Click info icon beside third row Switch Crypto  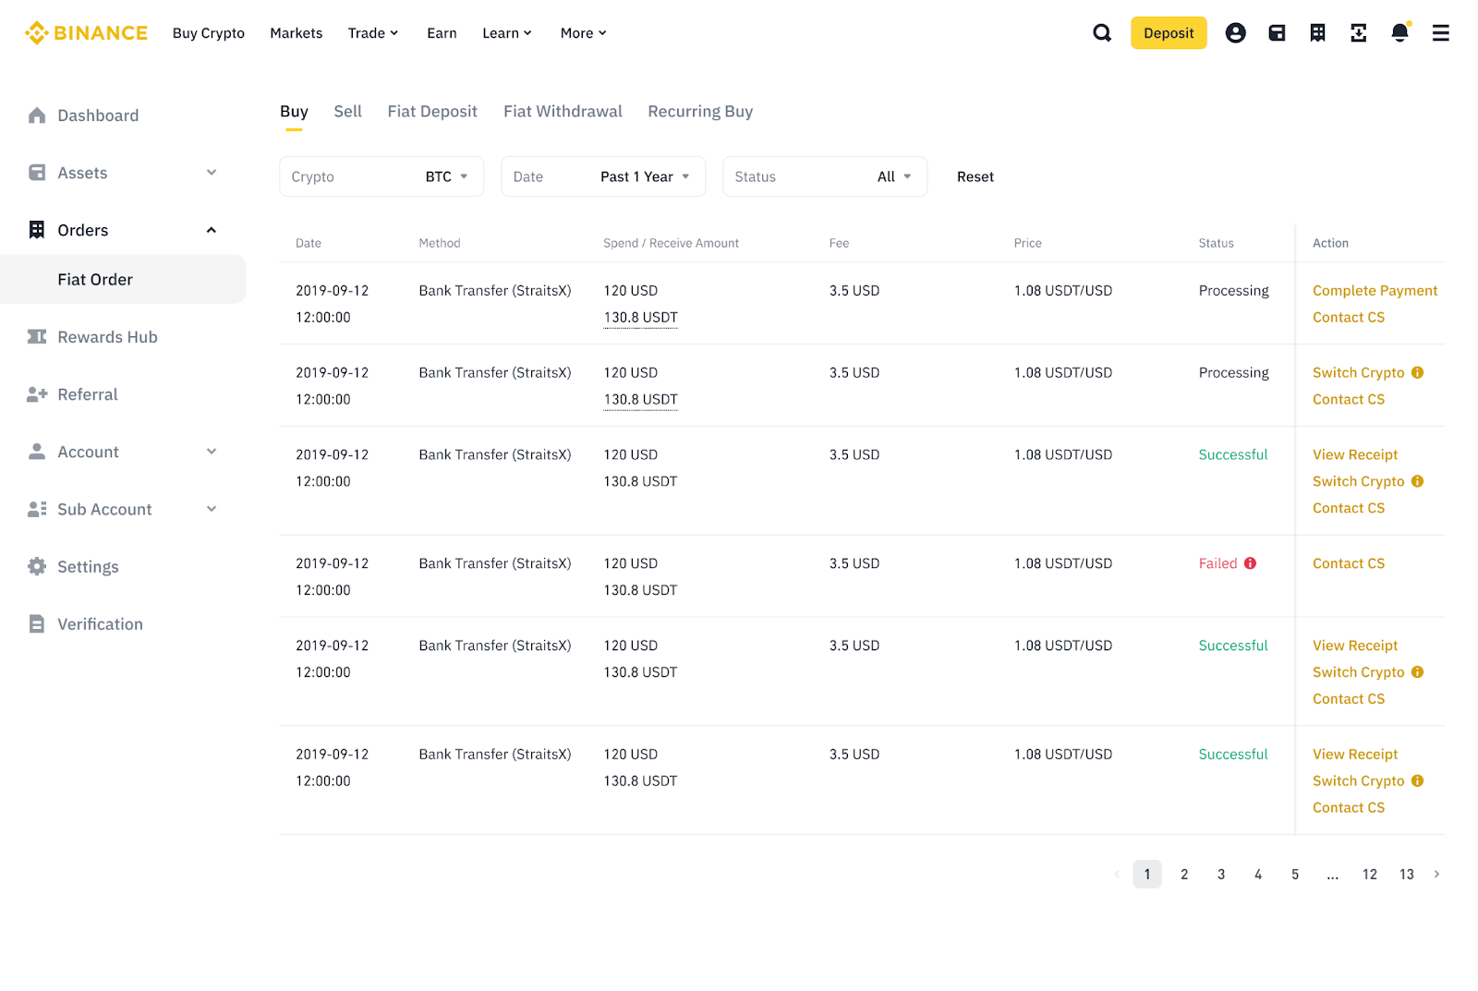[1417, 481]
